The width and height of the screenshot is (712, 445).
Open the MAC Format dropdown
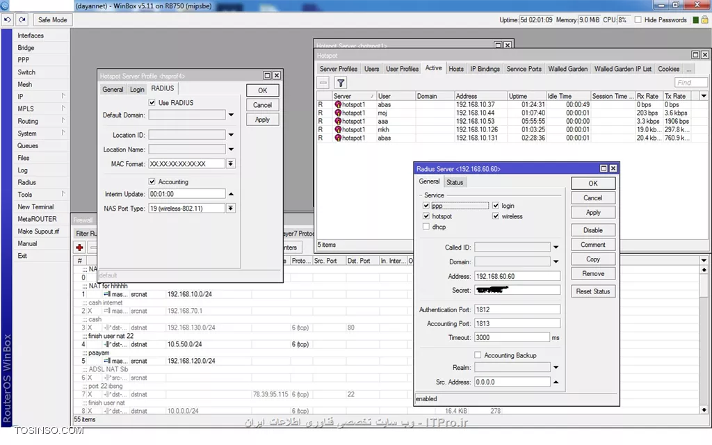(x=231, y=163)
